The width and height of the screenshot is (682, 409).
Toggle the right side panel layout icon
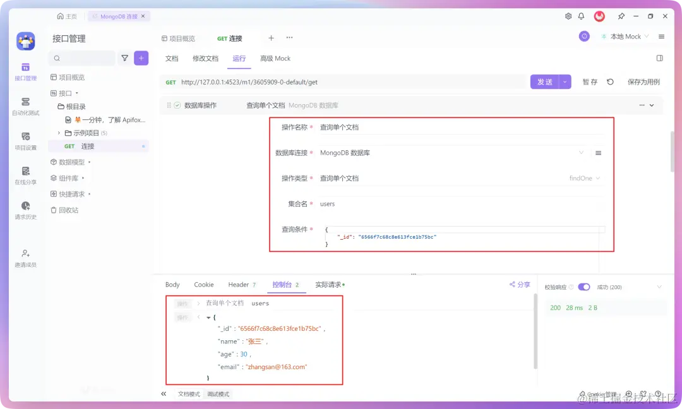(x=660, y=58)
